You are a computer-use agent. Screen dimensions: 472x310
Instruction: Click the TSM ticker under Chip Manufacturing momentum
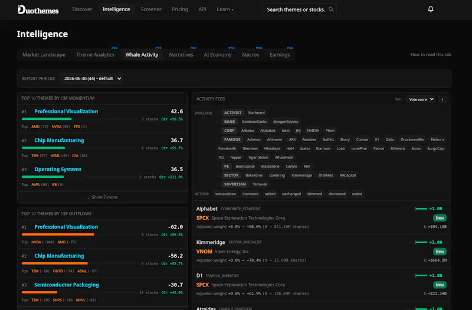(x=35, y=156)
